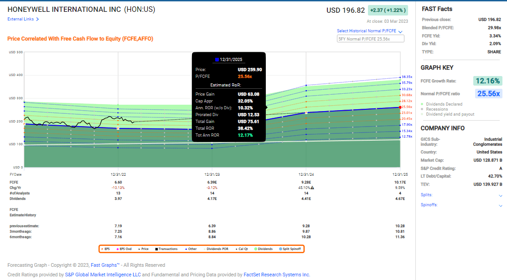
Task: Click the Splits chevron arrow
Action: [501, 196]
